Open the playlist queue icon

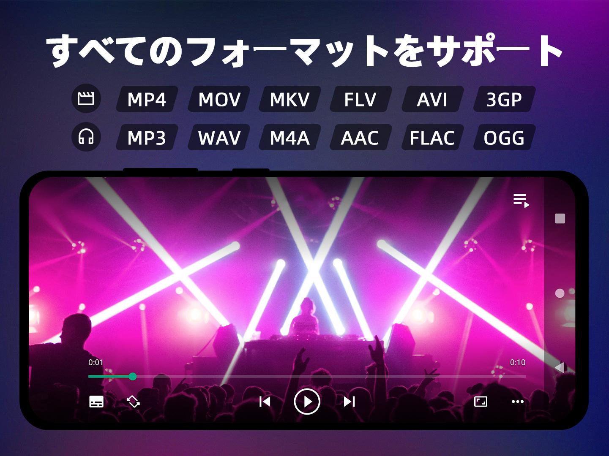[521, 201]
